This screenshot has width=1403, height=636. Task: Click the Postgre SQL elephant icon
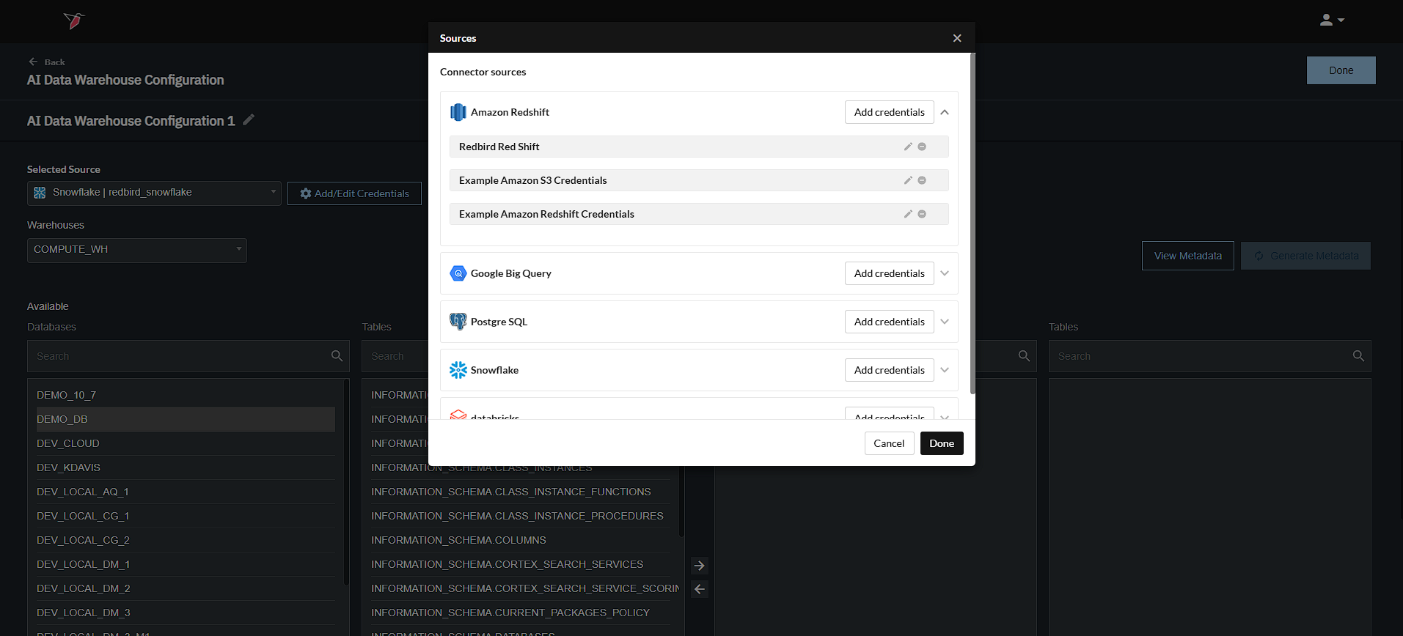point(458,322)
